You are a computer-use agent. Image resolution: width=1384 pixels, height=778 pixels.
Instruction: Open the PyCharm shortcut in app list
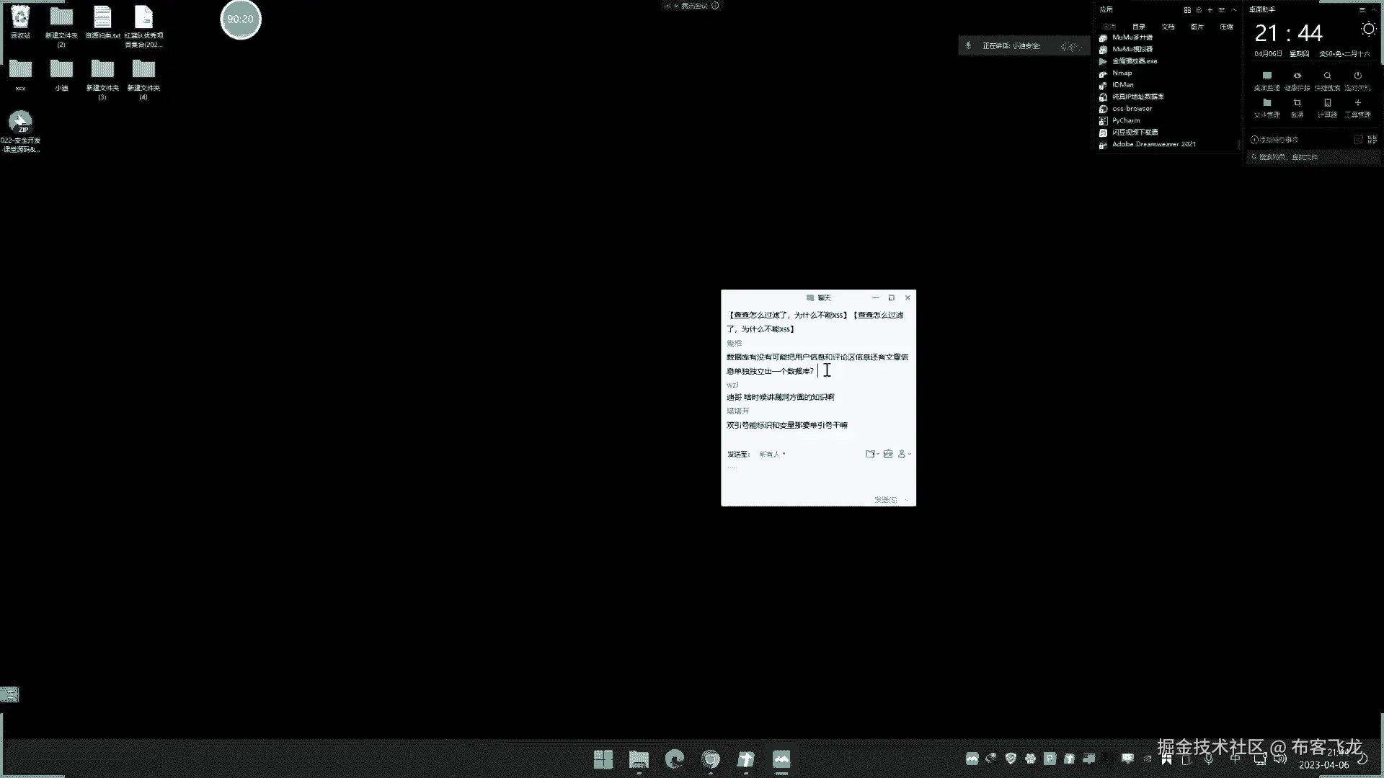point(1125,120)
